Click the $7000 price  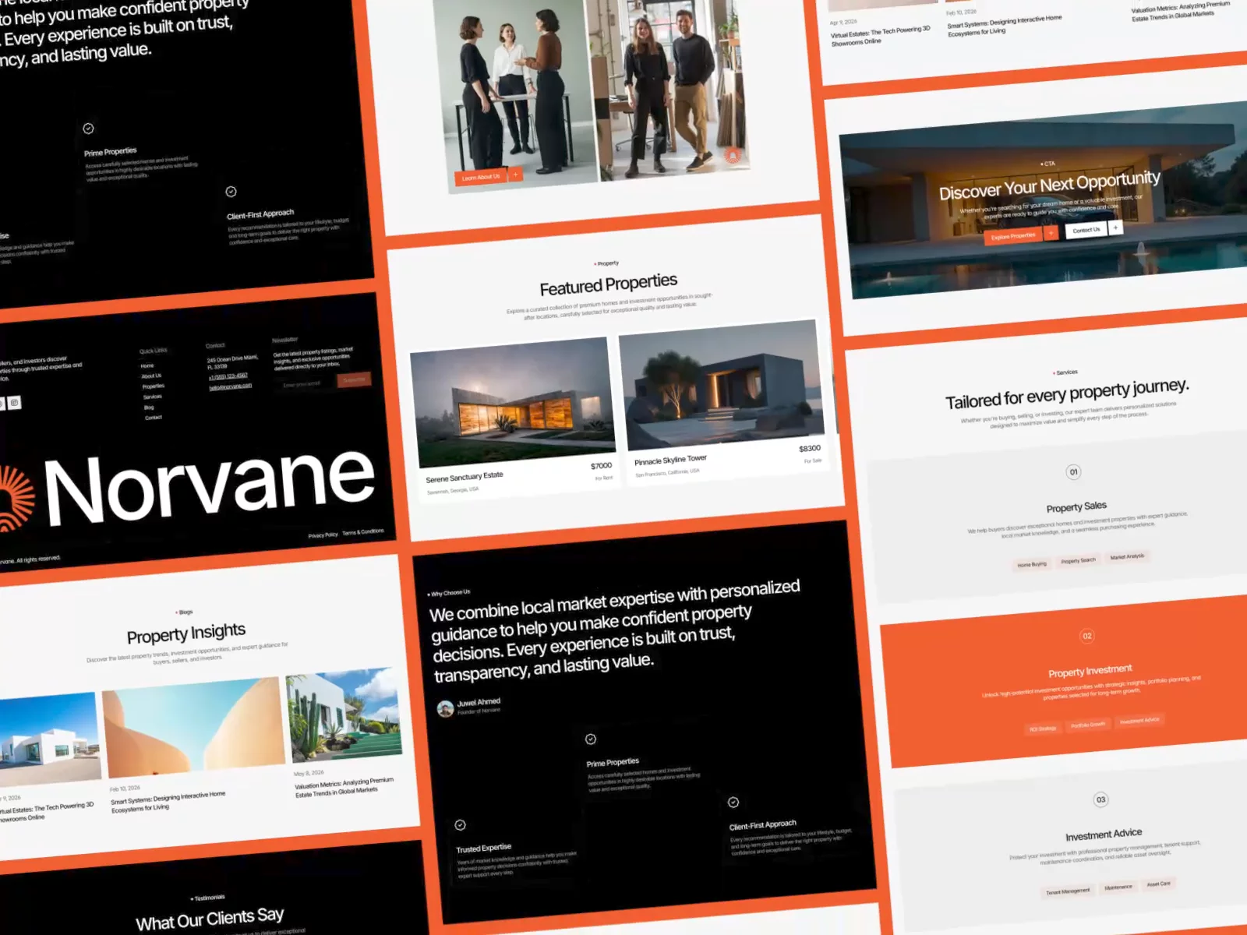click(602, 466)
